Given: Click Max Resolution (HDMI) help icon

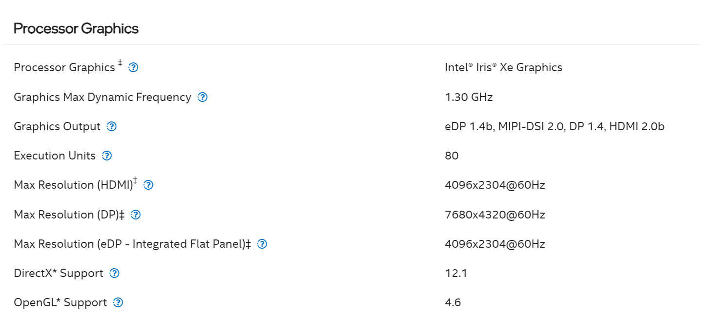Looking at the screenshot, I should (x=148, y=185).
